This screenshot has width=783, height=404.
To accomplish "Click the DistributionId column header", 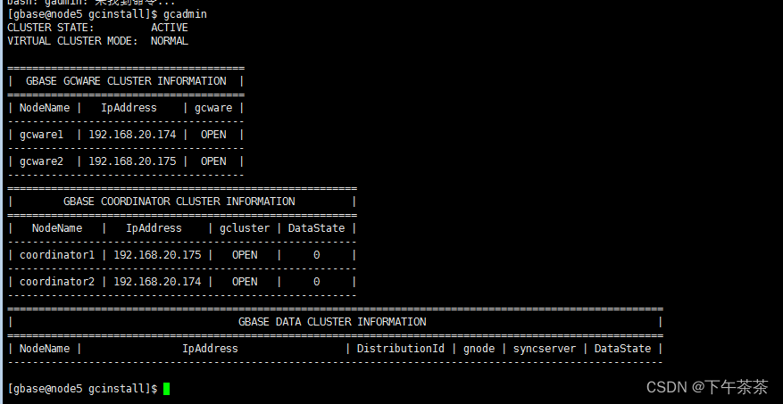I will tap(401, 349).
